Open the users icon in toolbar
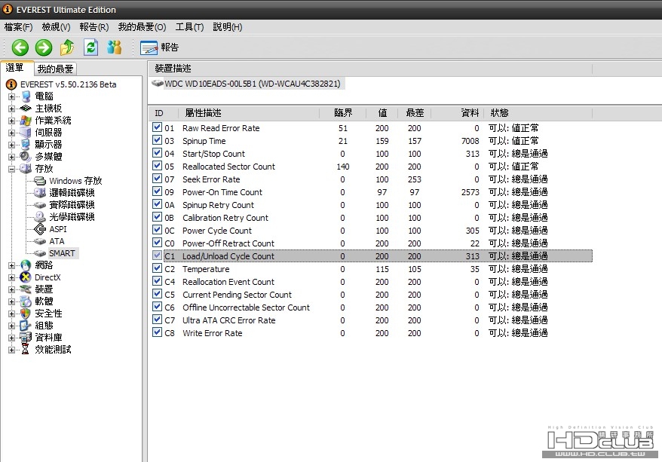Viewport: 662px width, 462px height. pyautogui.click(x=115, y=47)
